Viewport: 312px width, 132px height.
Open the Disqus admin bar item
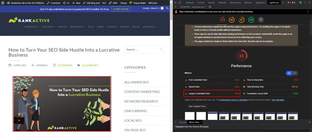(x=124, y=3)
